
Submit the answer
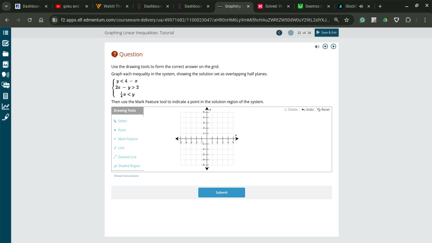pyautogui.click(x=222, y=192)
